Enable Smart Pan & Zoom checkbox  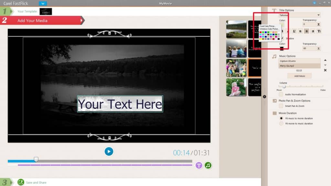tap(281, 106)
